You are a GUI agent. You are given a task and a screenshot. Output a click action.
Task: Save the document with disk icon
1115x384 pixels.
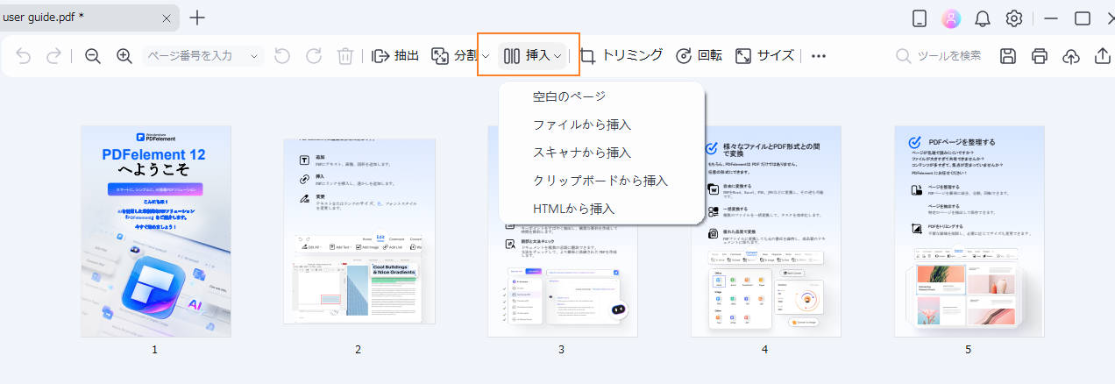coord(1008,56)
